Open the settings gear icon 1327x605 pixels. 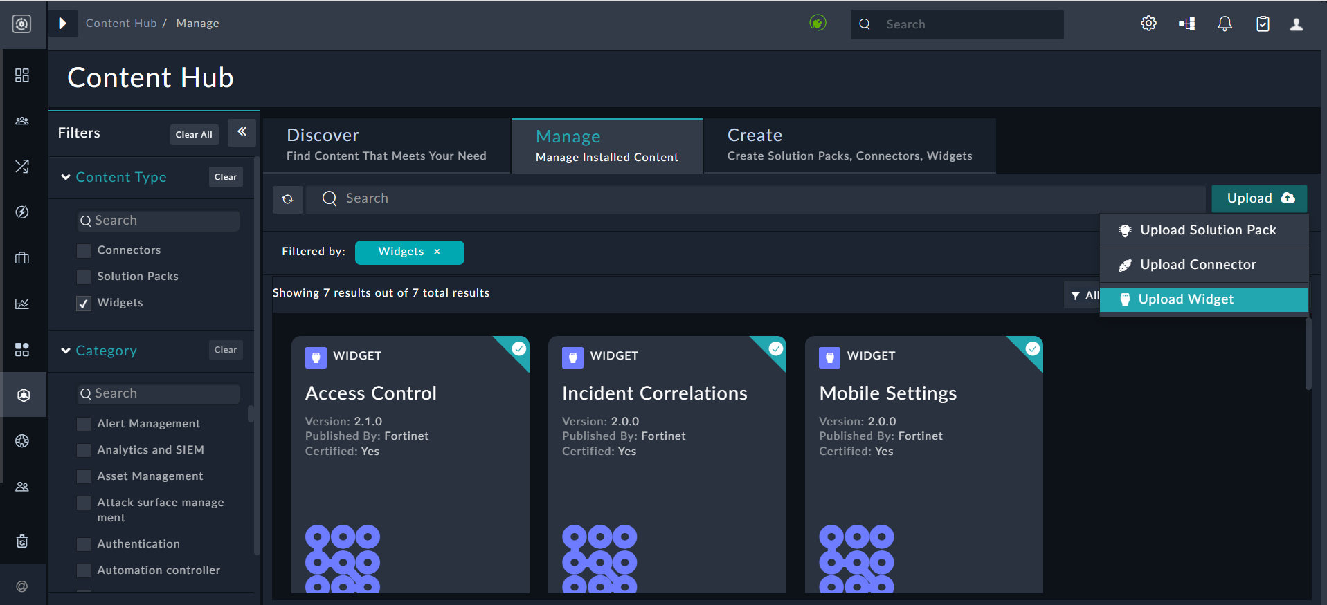[x=1148, y=24]
